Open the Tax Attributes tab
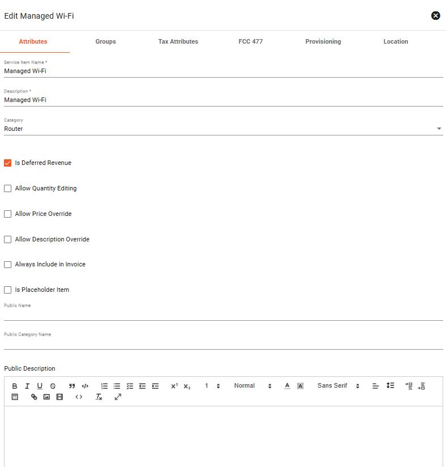Image resolution: width=446 pixels, height=467 pixels. point(178,41)
